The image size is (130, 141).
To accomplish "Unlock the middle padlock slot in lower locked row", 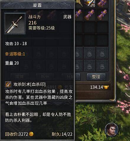I will 90,65.
